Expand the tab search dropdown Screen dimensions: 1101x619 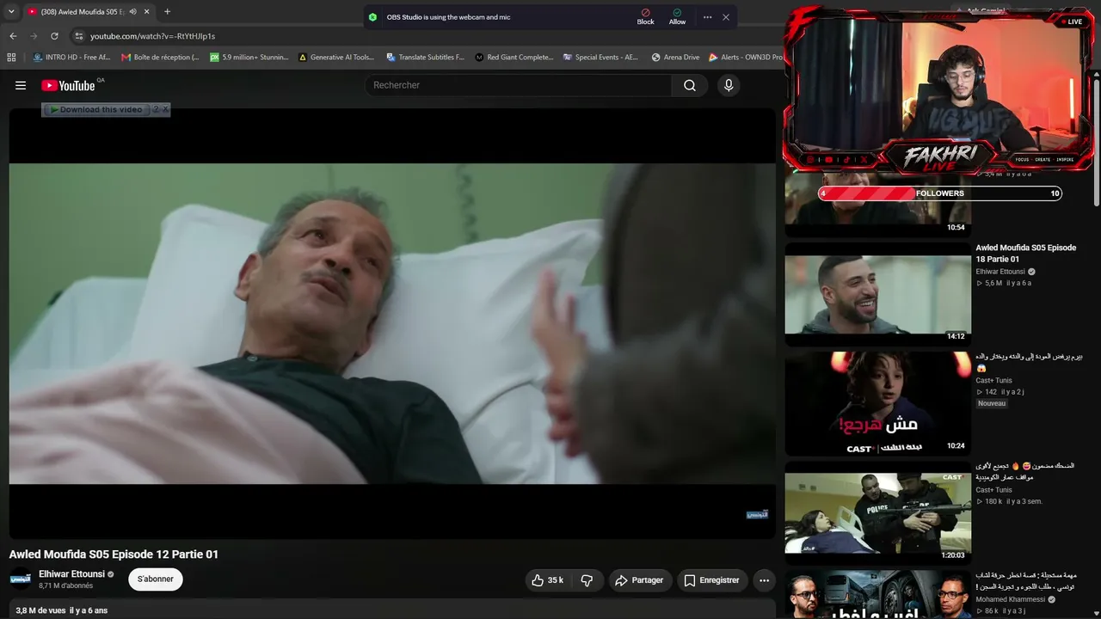pyautogui.click(x=11, y=12)
